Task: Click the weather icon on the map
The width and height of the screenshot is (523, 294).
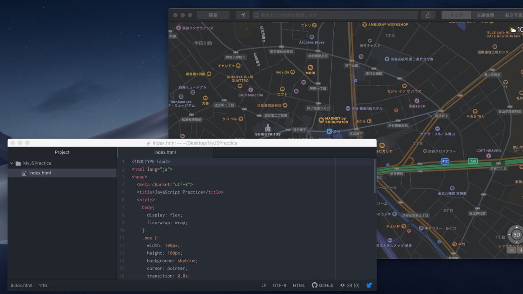Action: click(513, 30)
